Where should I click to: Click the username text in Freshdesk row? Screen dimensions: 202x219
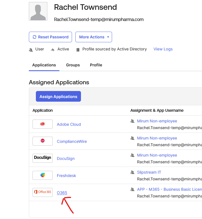pyautogui.click(x=170, y=179)
